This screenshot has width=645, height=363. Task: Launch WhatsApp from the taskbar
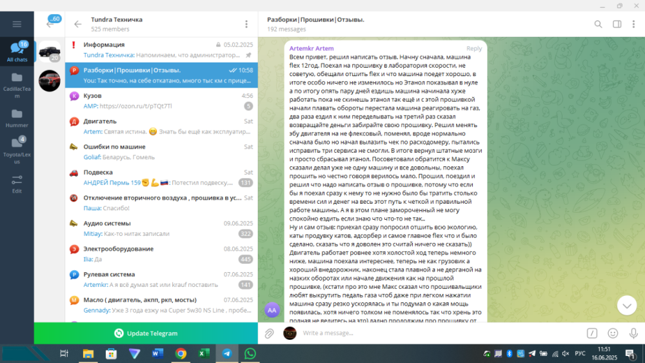pyautogui.click(x=250, y=353)
